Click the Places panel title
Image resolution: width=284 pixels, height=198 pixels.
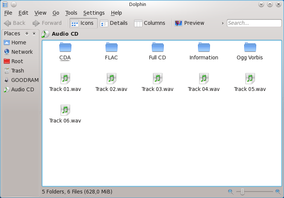[12, 33]
